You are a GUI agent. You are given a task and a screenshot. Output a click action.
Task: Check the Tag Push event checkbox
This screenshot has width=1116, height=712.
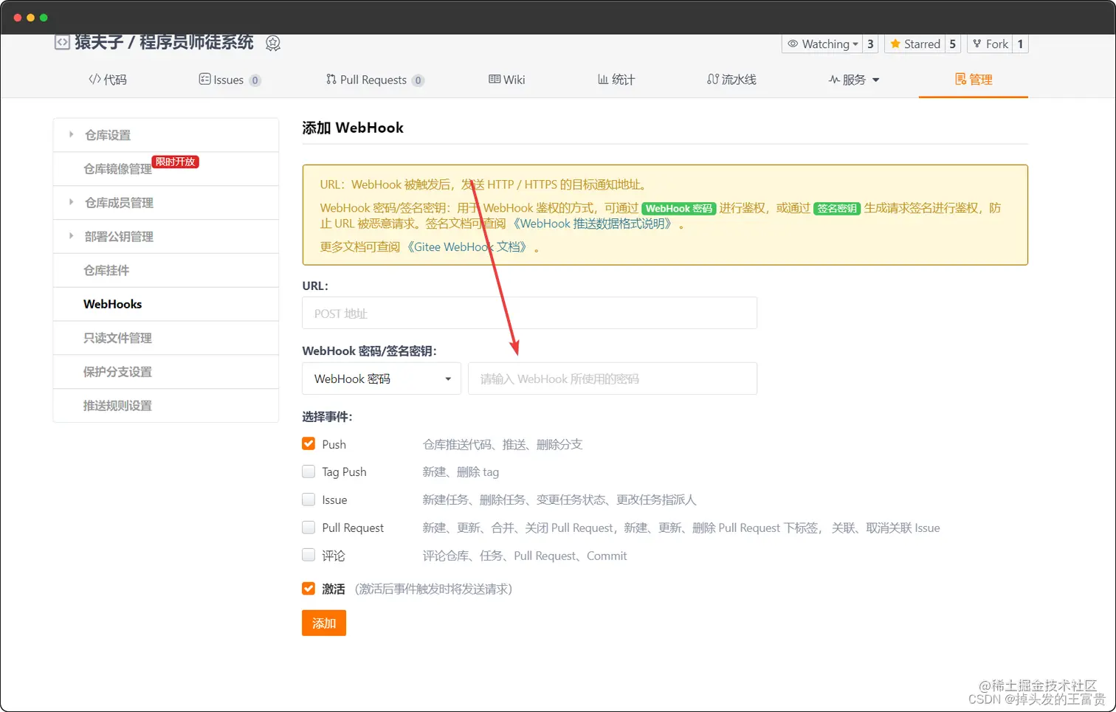click(309, 471)
